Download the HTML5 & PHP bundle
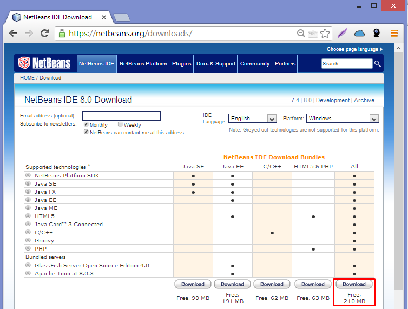 pyautogui.click(x=313, y=284)
